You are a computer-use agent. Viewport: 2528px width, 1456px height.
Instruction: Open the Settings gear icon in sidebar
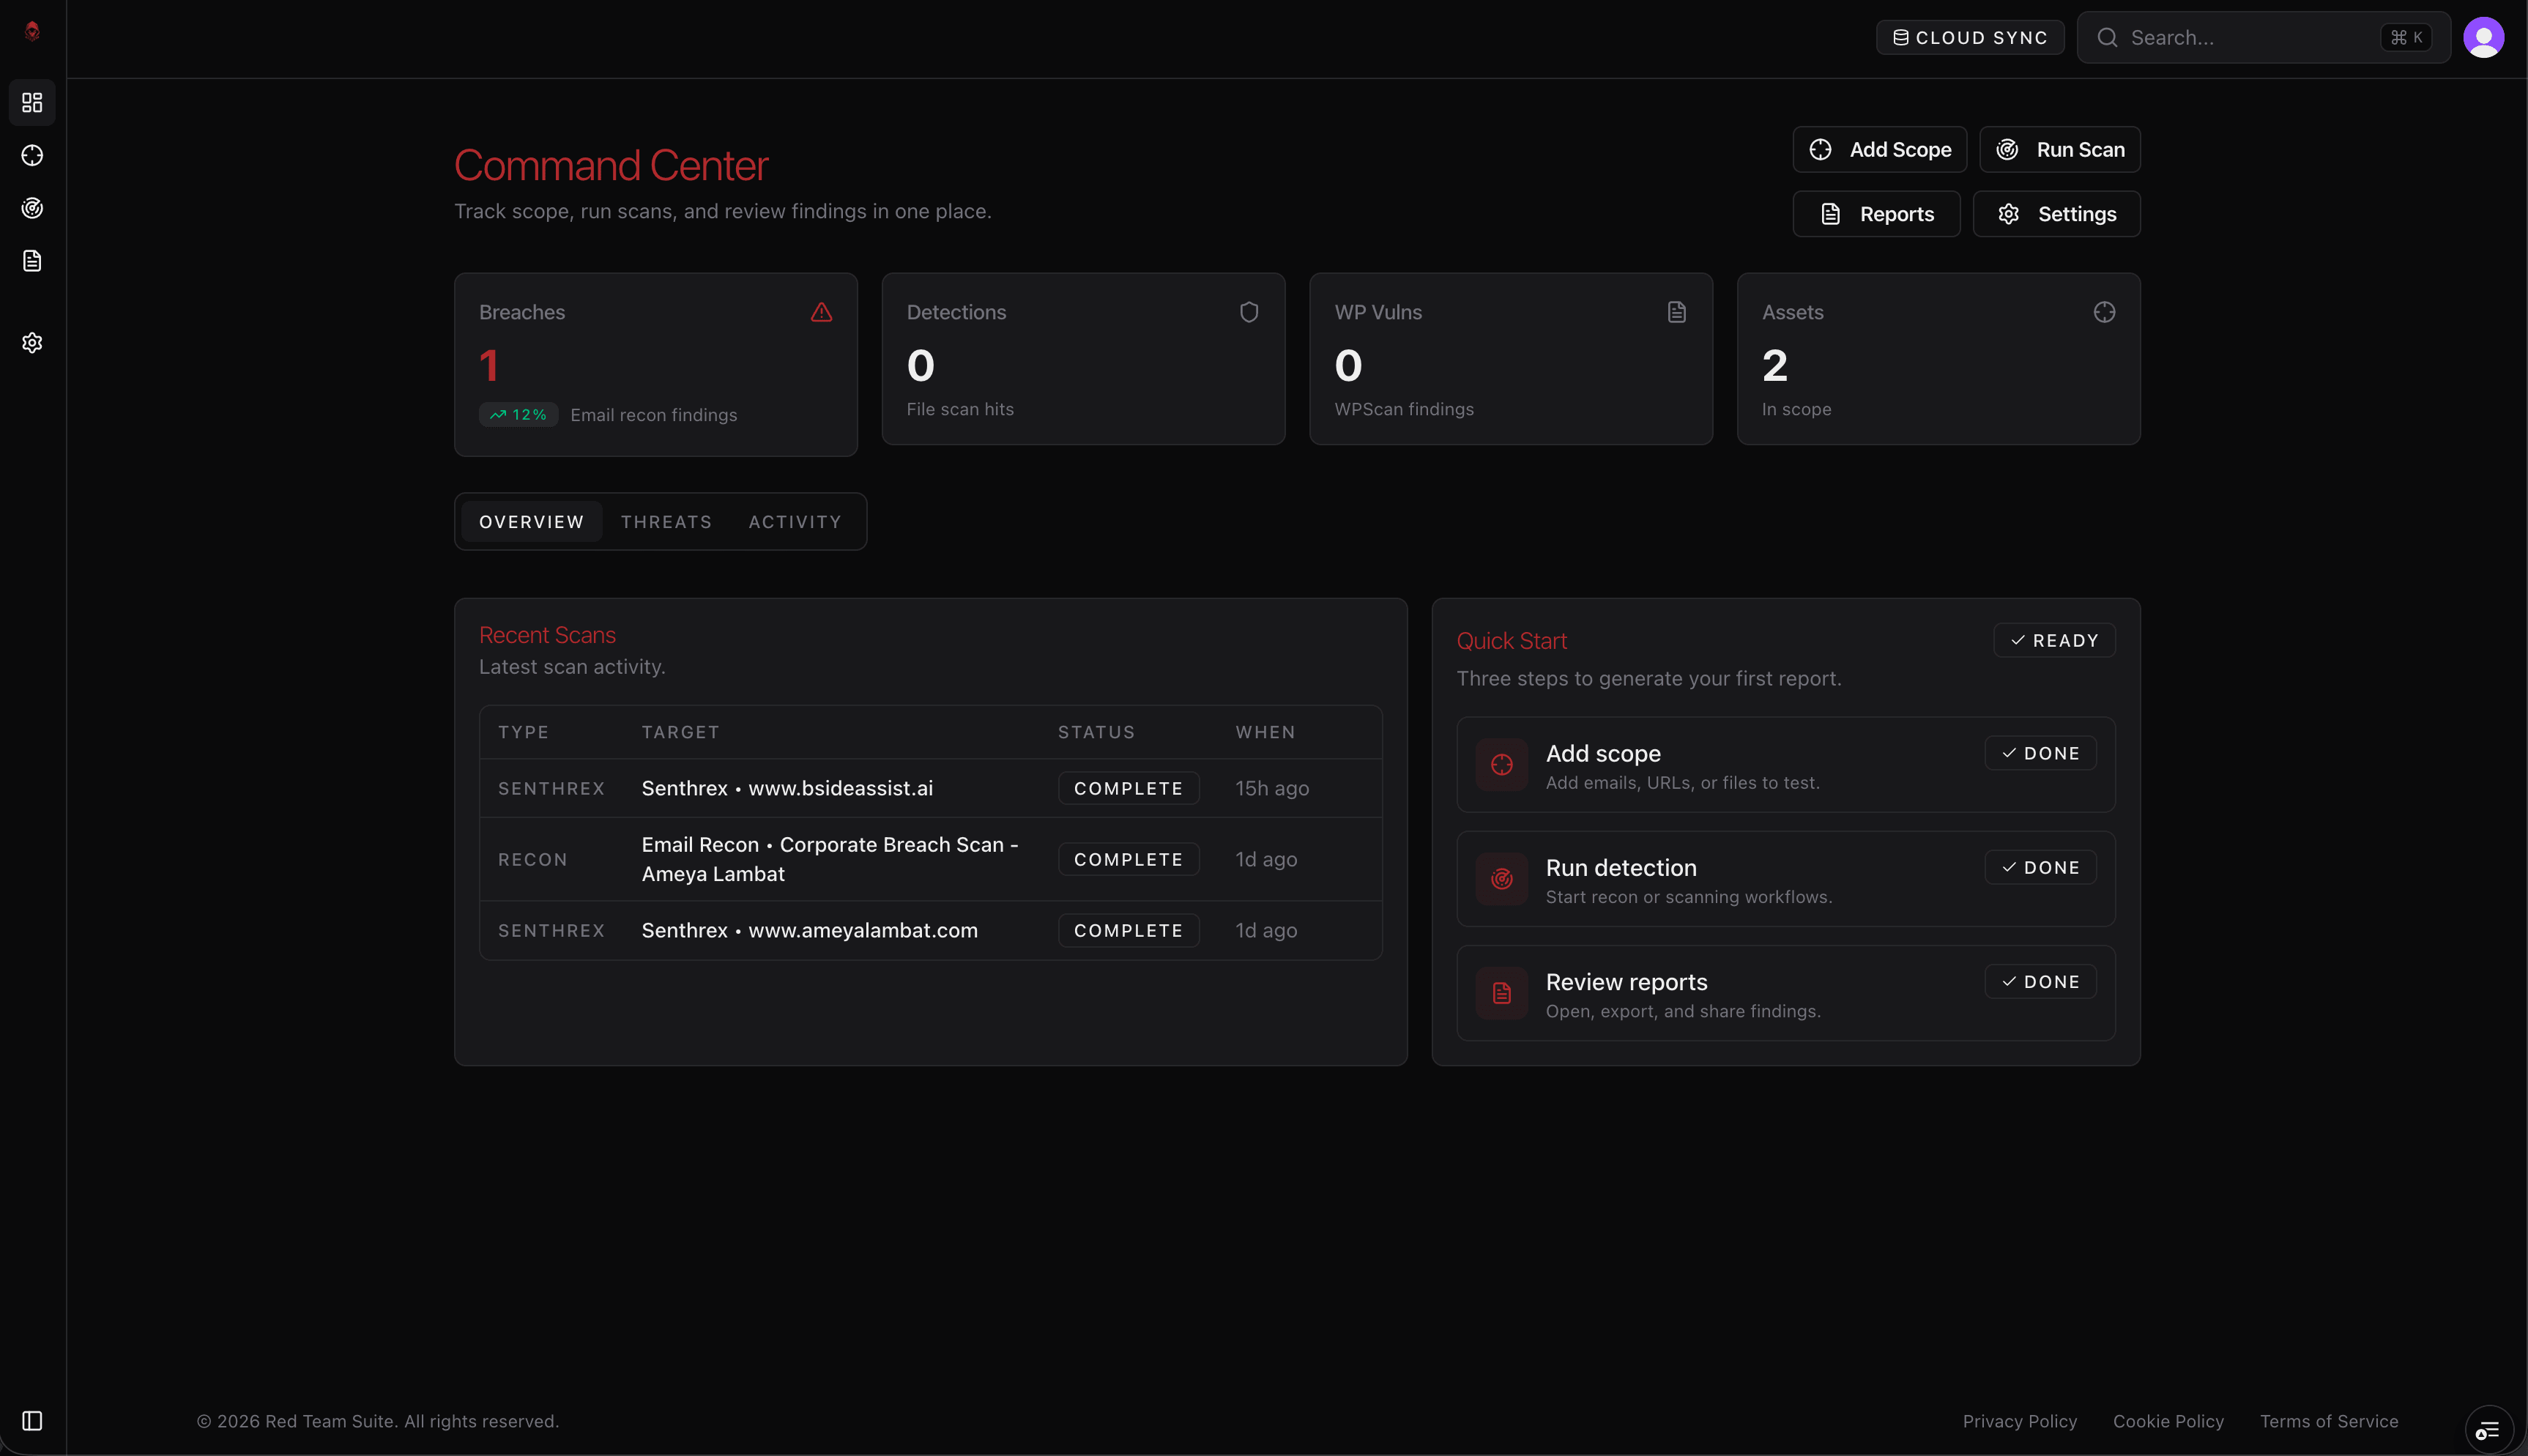tap(33, 342)
